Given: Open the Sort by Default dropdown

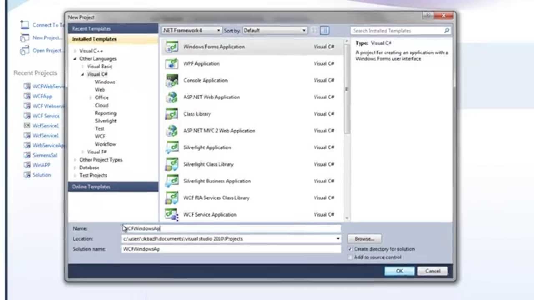Looking at the screenshot, I should point(275,30).
